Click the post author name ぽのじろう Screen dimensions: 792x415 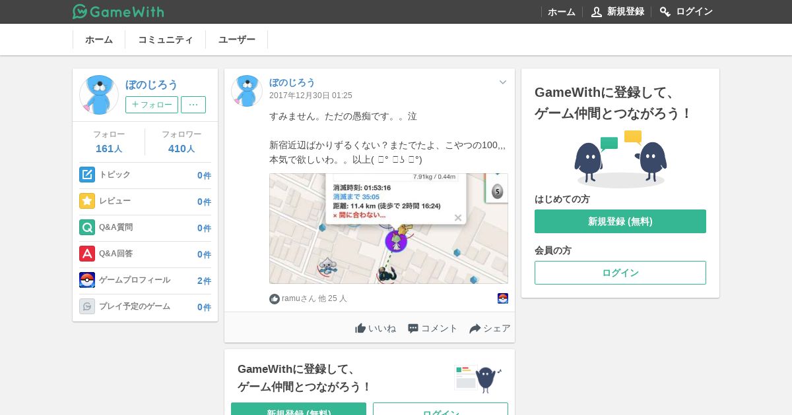pyautogui.click(x=292, y=82)
